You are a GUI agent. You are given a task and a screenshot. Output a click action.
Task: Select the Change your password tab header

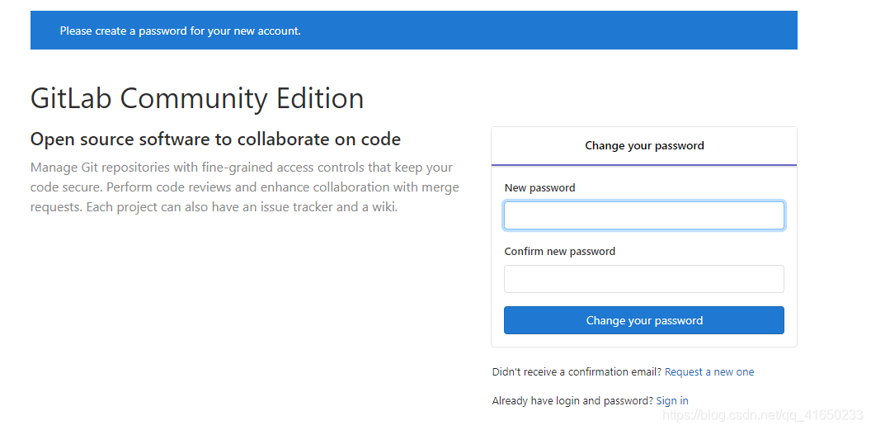(x=644, y=145)
